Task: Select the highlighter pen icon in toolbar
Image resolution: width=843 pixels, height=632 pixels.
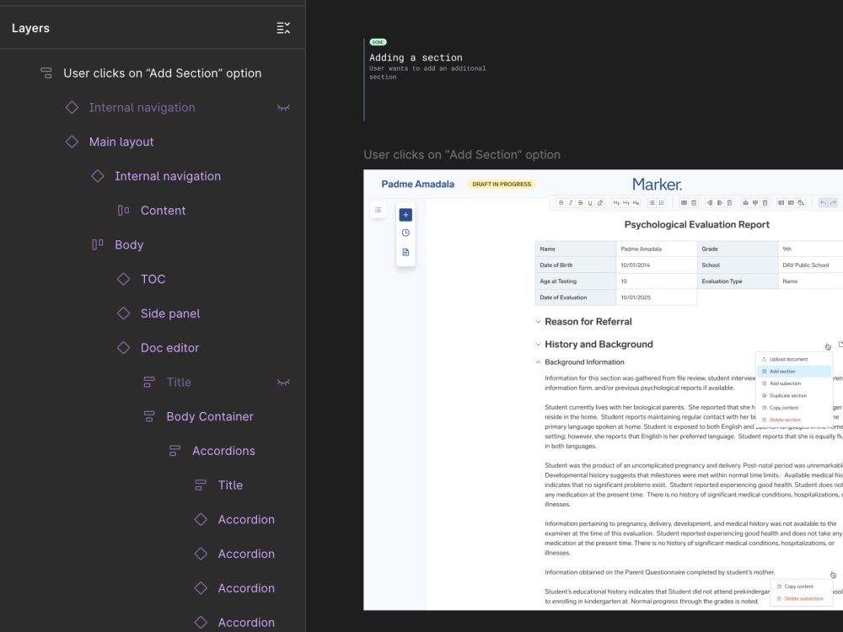Action: pos(600,202)
